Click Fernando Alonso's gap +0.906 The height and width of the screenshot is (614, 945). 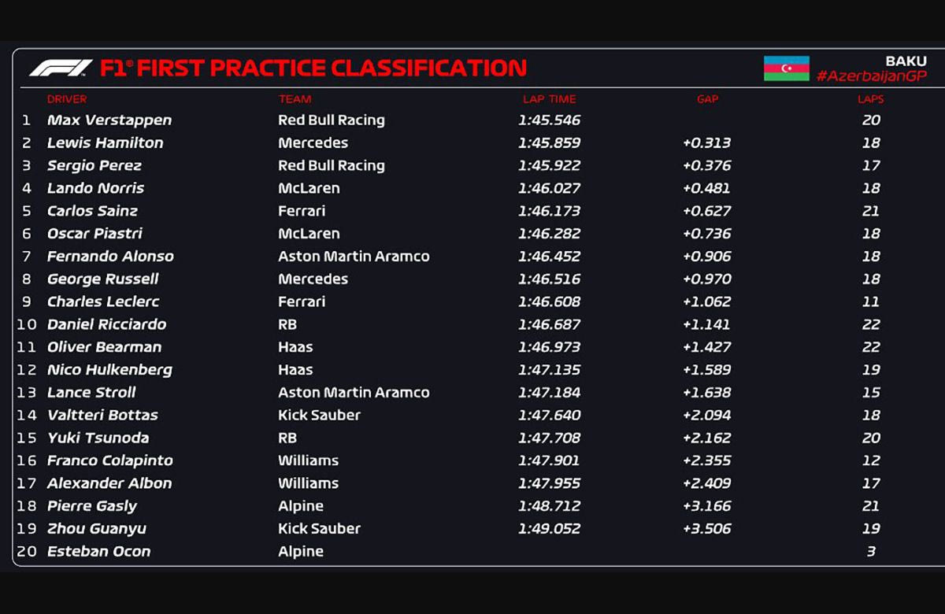pos(707,257)
